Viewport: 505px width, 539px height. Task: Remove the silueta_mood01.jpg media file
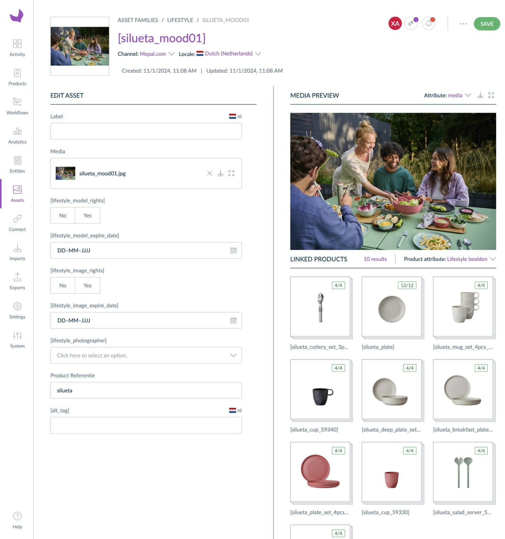coord(210,173)
